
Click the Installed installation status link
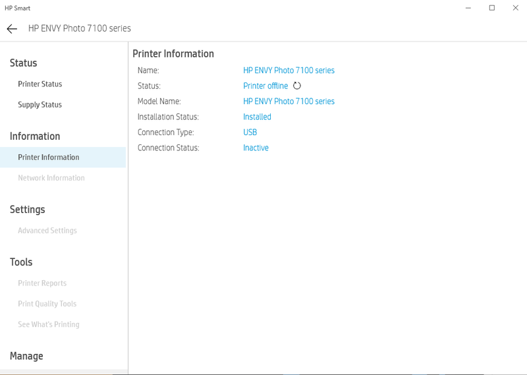(257, 117)
